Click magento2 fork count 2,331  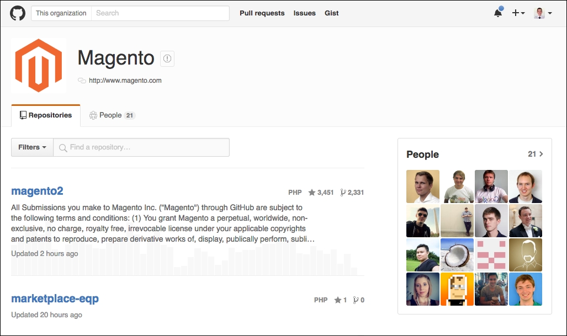(x=352, y=193)
